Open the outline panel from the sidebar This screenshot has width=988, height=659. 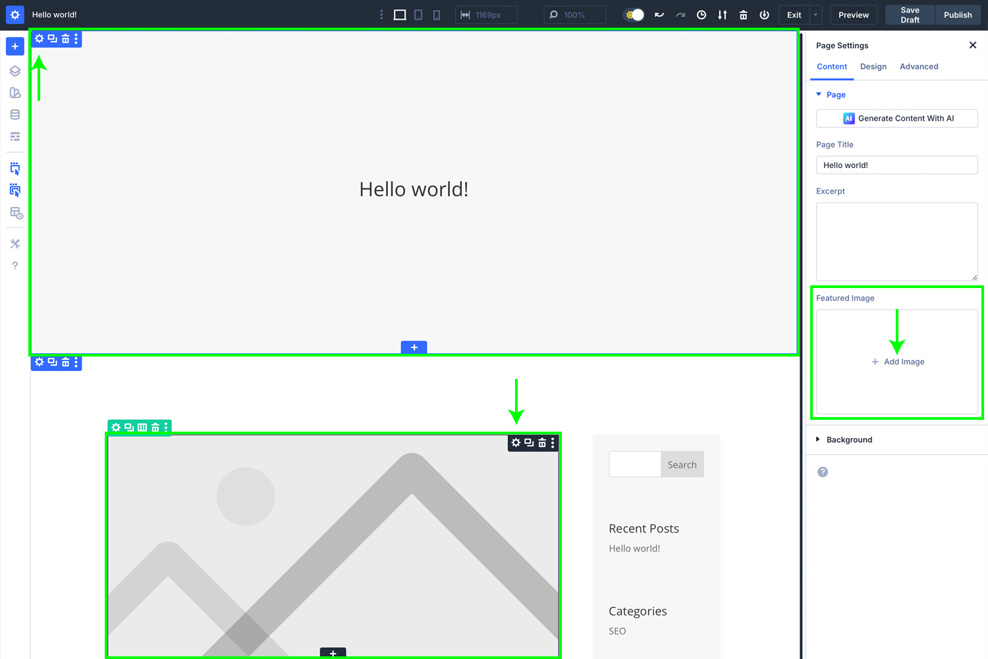click(14, 71)
